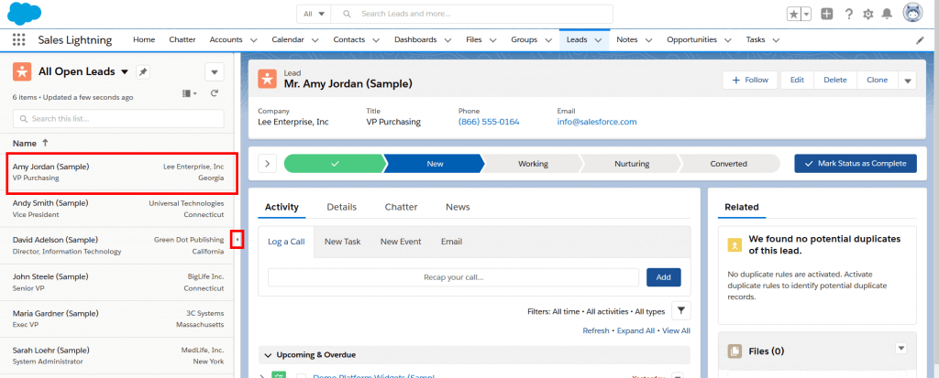Open the Dashboards tab
Viewport: 939px width, 378px height.
point(415,40)
